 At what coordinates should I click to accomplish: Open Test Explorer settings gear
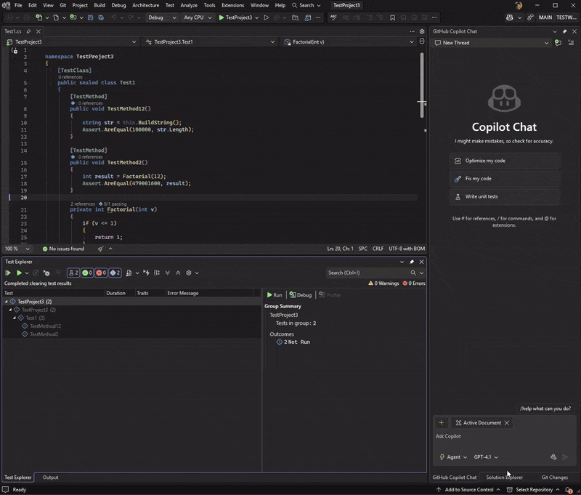click(x=189, y=273)
